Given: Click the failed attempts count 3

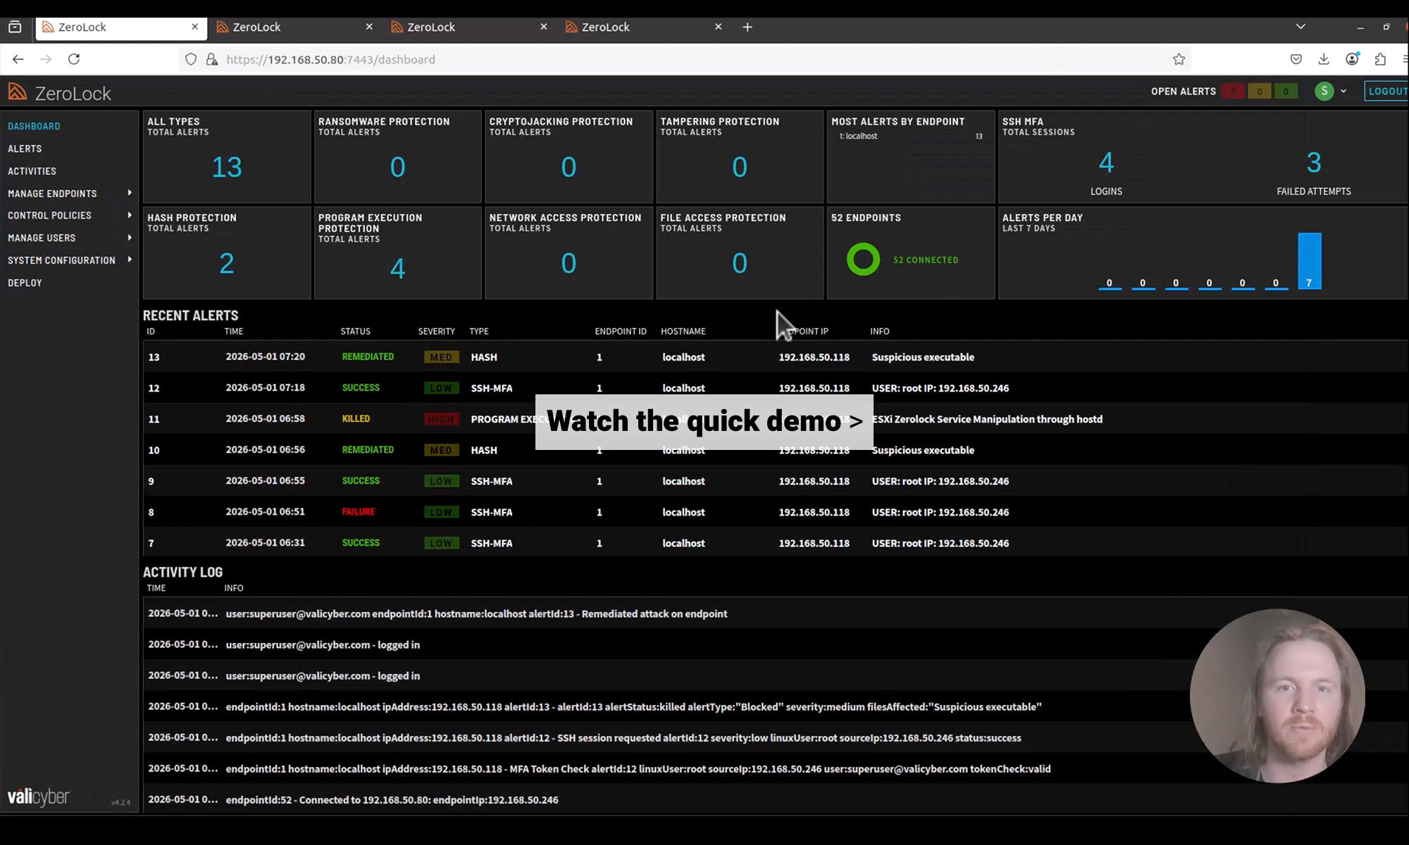Looking at the screenshot, I should [x=1314, y=163].
